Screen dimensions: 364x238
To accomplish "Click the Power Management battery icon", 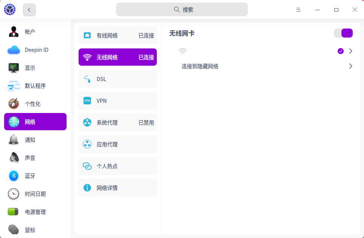I will 14,212.
